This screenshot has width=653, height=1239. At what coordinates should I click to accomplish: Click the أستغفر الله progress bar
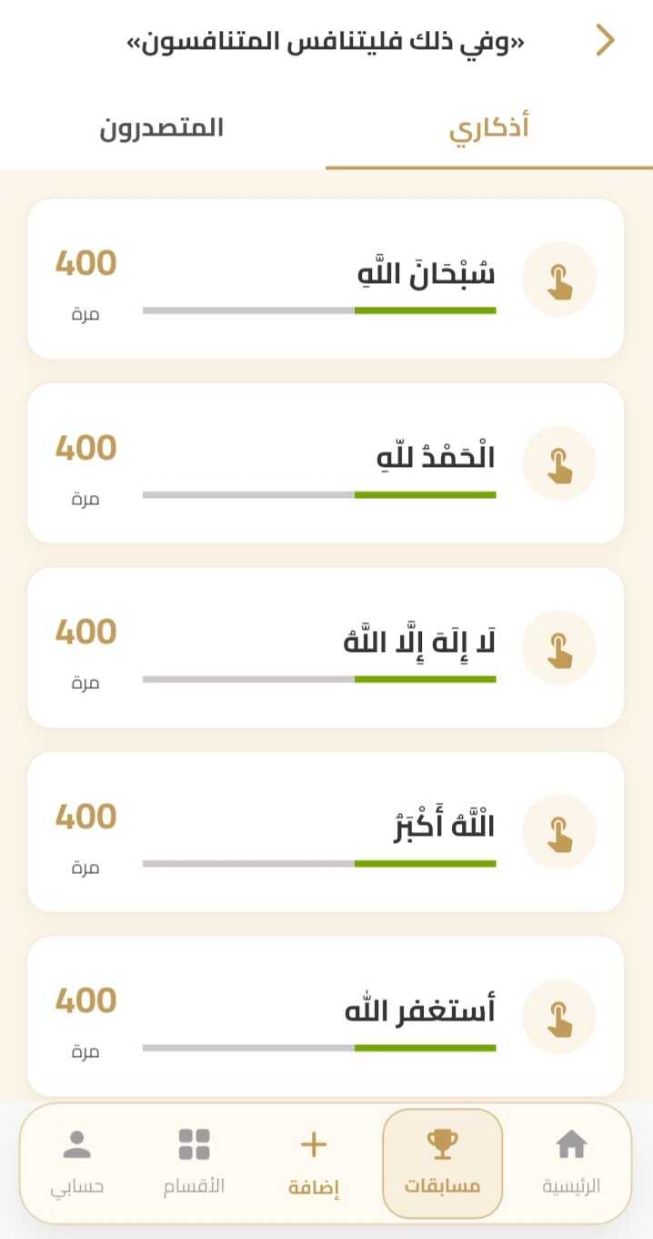point(319,1048)
